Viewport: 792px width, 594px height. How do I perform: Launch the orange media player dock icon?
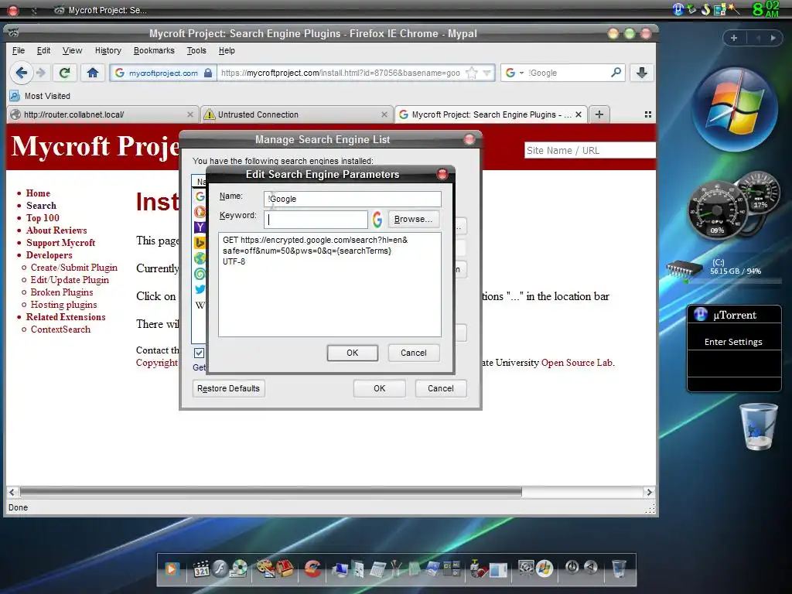[x=171, y=569]
